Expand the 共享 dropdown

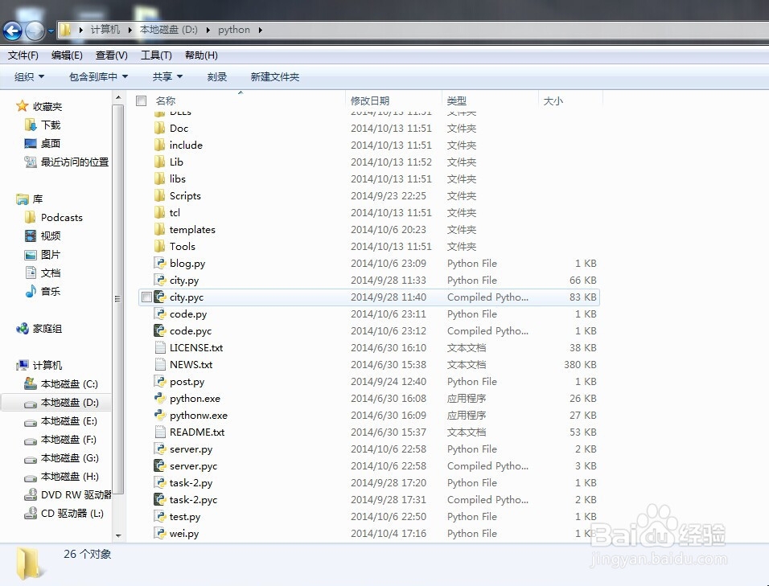pyautogui.click(x=167, y=76)
